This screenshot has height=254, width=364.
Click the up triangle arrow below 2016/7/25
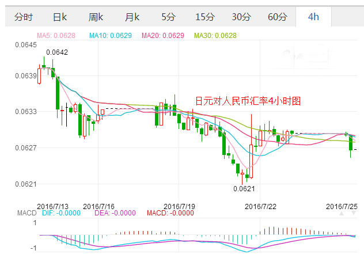coord(343,214)
